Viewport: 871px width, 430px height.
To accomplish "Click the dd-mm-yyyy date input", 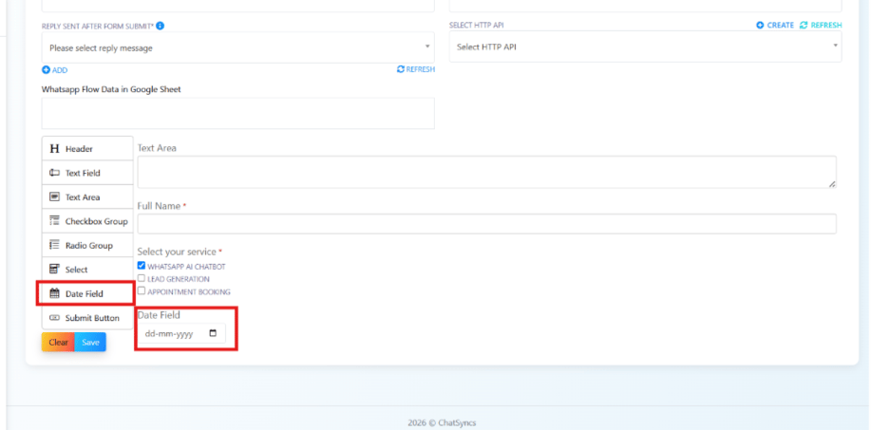I will 181,334.
